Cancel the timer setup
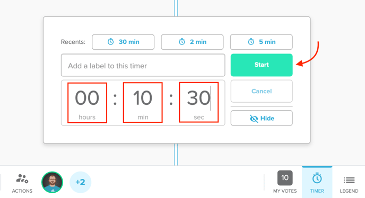 262,91
